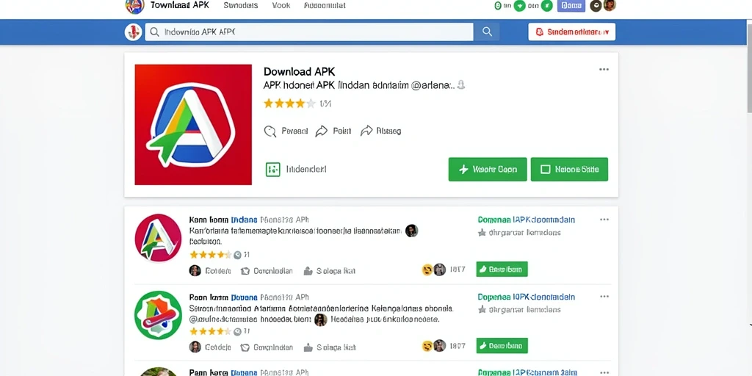This screenshot has height=376, width=752.
Task: Click laughing emoji reaction in 'Raan lanm' row
Action: click(x=427, y=346)
